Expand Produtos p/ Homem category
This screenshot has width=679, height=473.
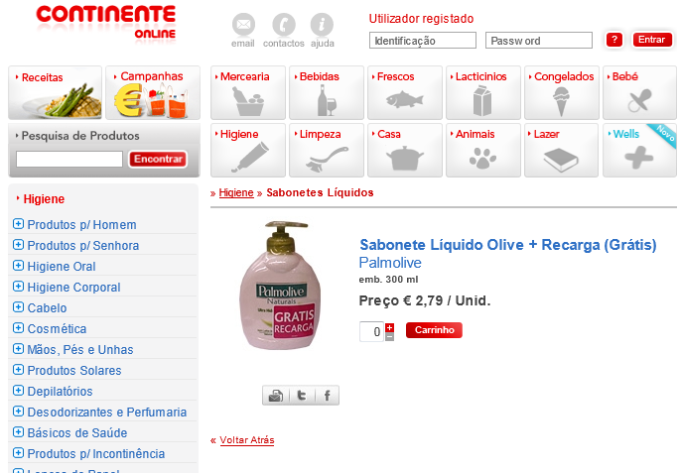18,224
